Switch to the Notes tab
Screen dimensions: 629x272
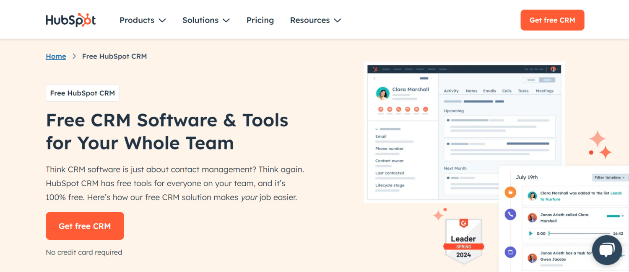click(471, 91)
